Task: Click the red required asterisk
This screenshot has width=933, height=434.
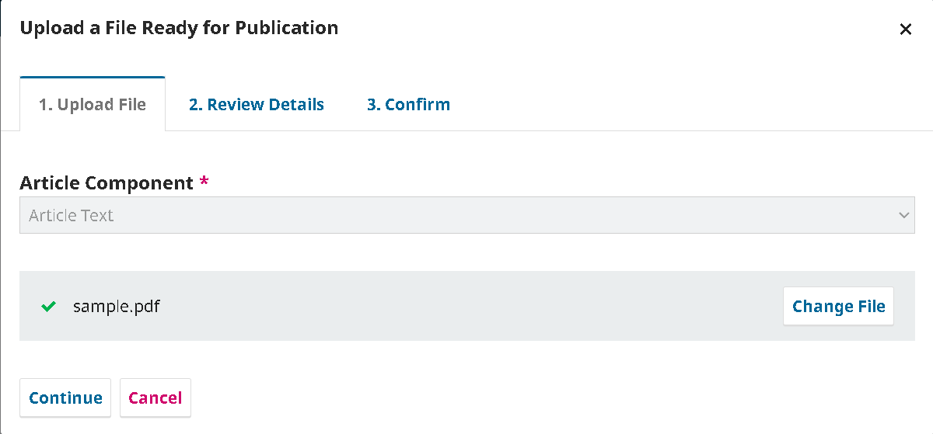Action: coord(204,183)
